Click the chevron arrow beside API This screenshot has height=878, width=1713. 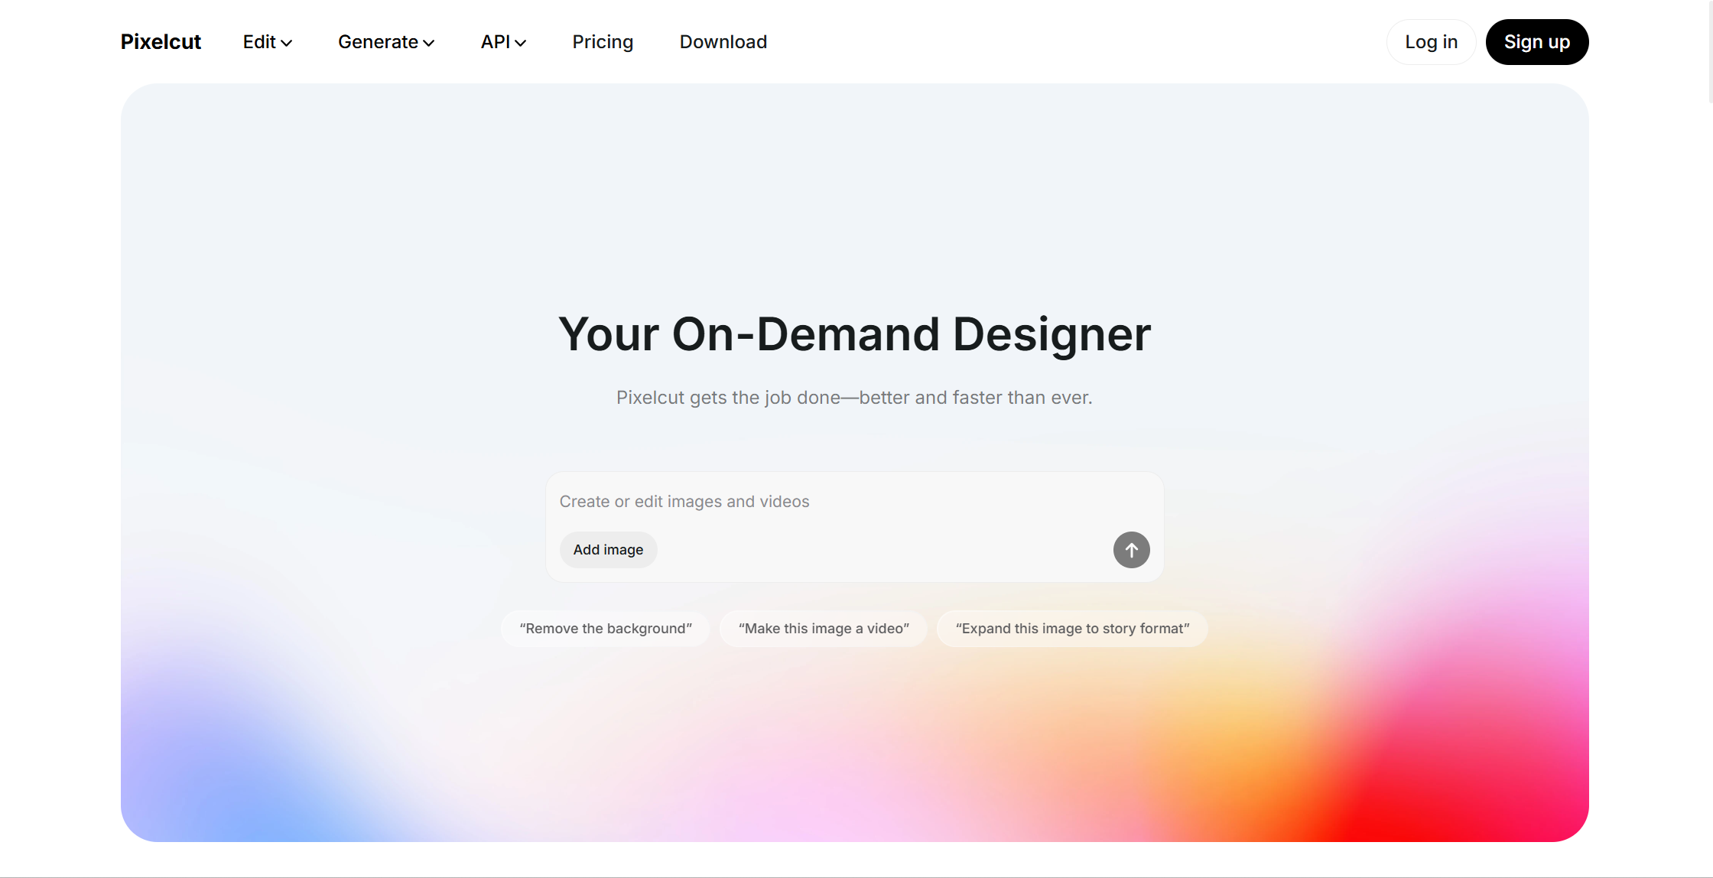point(521,44)
